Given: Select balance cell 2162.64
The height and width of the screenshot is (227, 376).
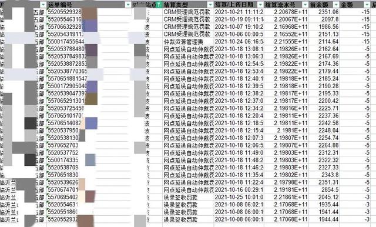Looking at the screenshot, I should point(324,49).
